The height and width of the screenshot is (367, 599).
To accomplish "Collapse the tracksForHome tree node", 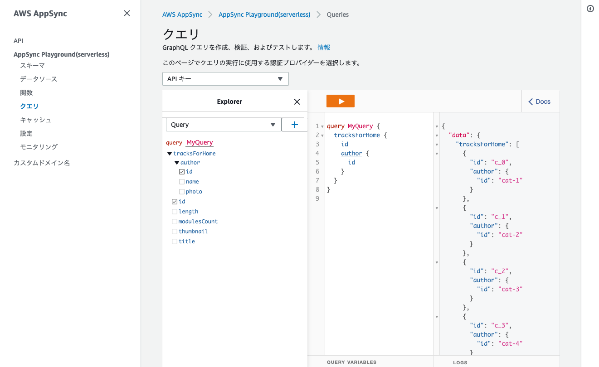I will (x=170, y=154).
